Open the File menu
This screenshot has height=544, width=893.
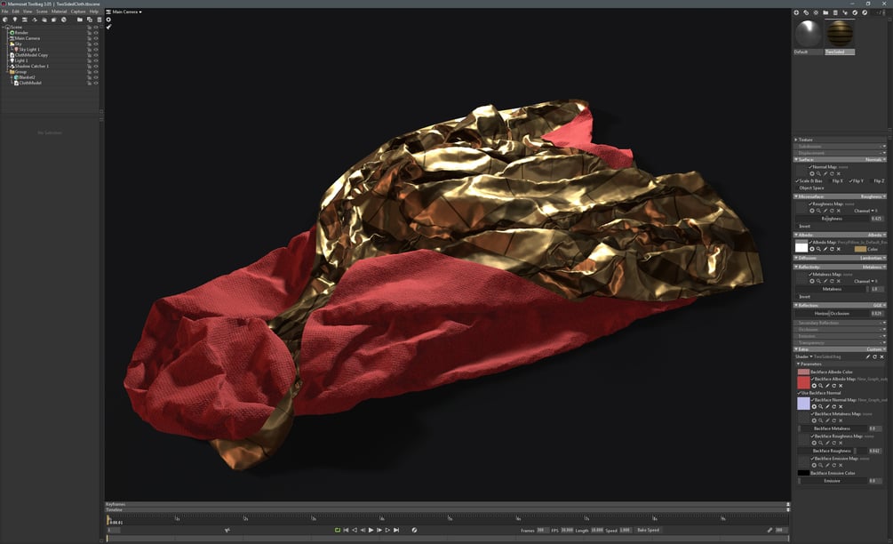pos(5,12)
